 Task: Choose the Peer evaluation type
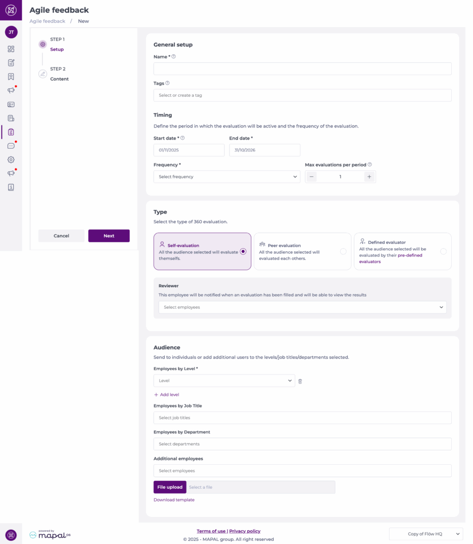[x=343, y=251]
